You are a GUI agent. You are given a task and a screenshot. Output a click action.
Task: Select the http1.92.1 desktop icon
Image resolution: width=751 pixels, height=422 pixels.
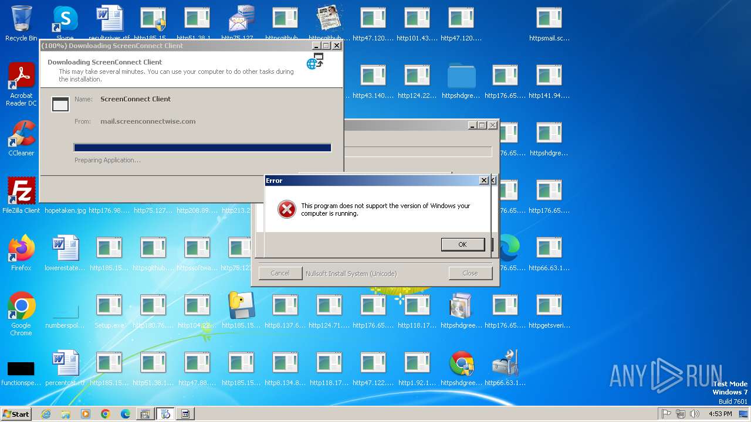pyautogui.click(x=417, y=368)
